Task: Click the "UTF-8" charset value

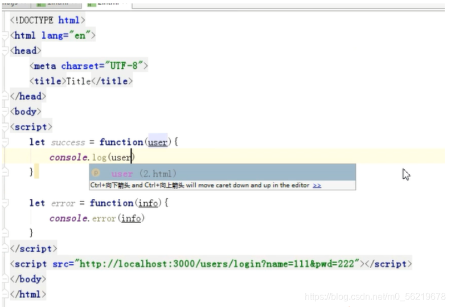Action: tap(124, 66)
